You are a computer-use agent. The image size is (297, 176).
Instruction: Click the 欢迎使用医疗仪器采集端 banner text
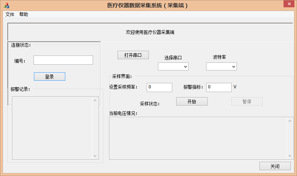pos(150,32)
